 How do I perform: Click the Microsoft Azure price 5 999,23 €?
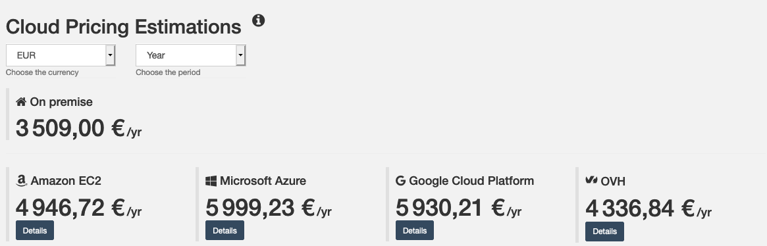pyautogui.click(x=261, y=207)
